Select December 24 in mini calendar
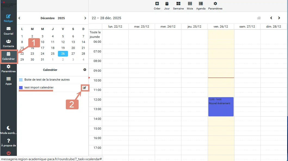This screenshot has height=161, width=288. pyautogui.click(x=42, y=54)
